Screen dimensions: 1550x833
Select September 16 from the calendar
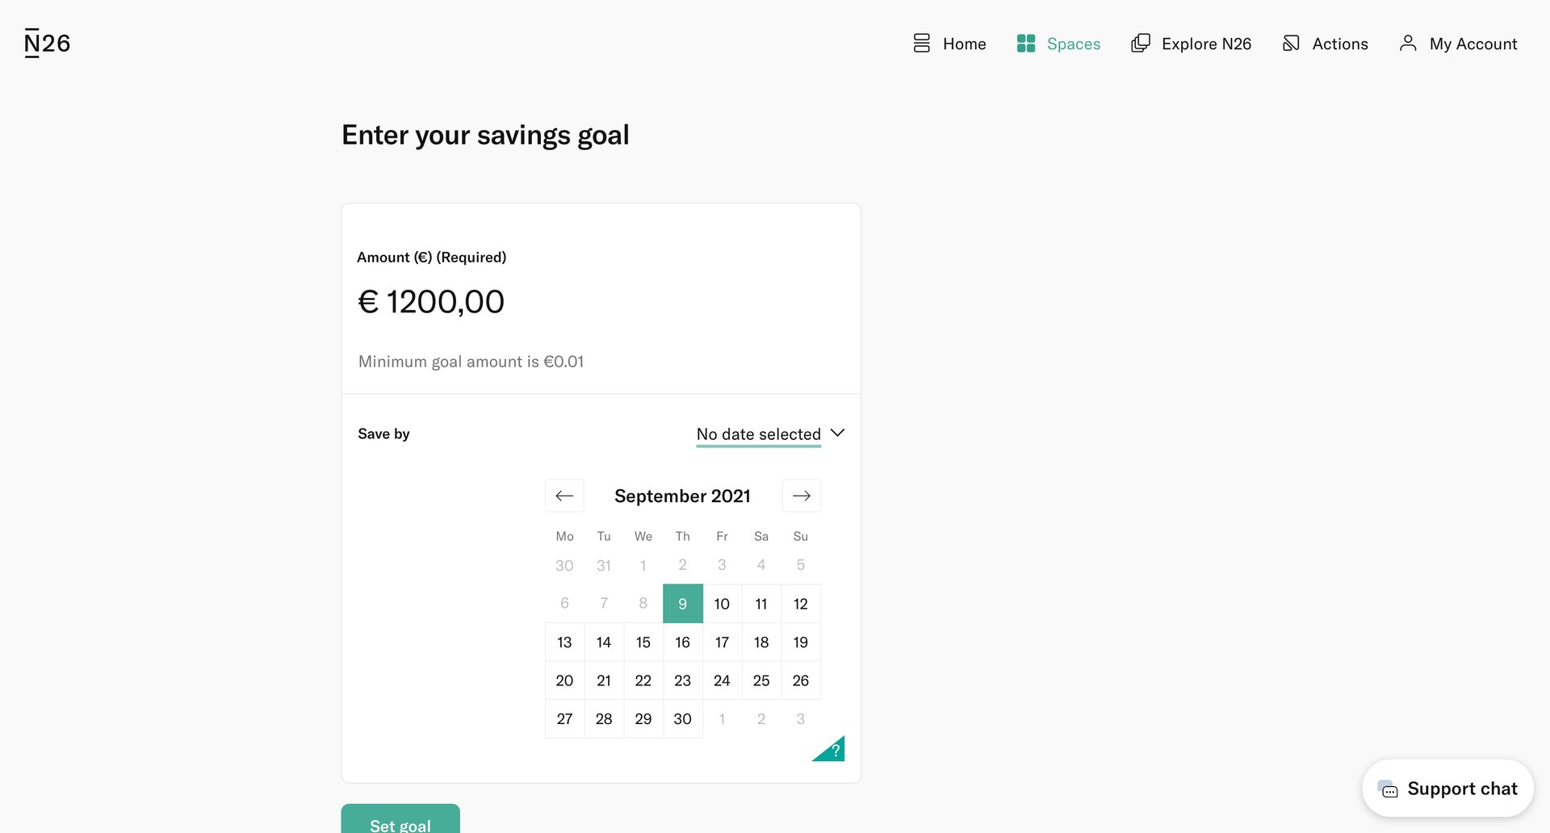coord(682,642)
